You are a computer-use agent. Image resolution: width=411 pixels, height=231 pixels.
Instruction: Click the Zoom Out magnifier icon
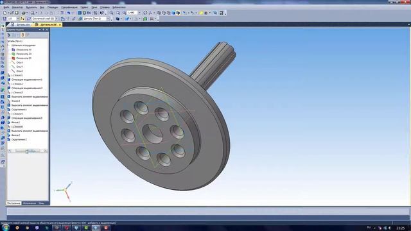tap(118, 13)
